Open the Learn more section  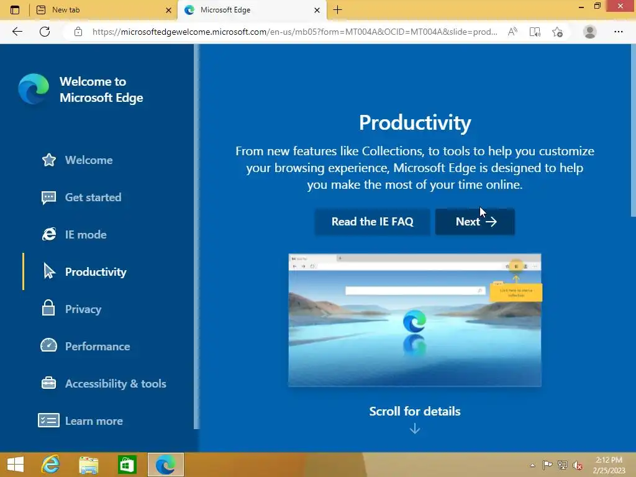click(x=80, y=421)
